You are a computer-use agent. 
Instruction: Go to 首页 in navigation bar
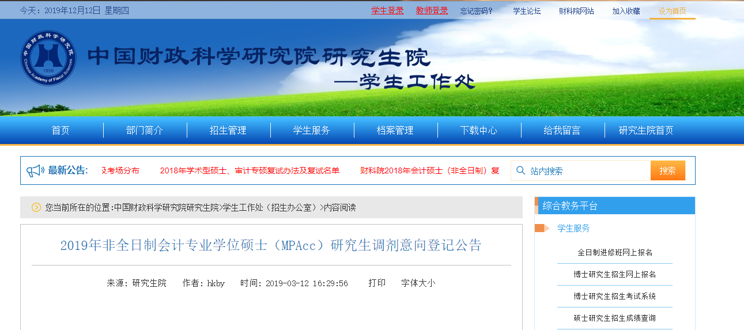(x=61, y=131)
